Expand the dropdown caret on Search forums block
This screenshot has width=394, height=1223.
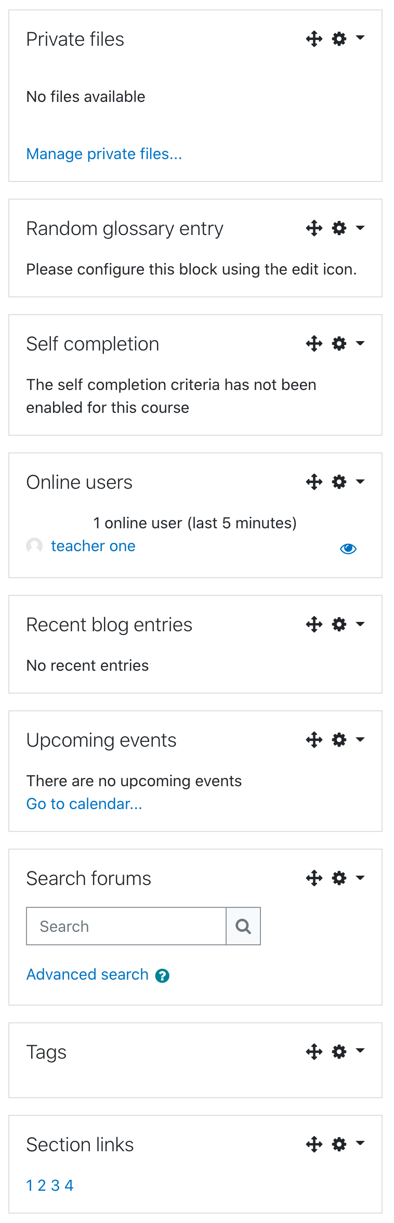click(x=360, y=877)
